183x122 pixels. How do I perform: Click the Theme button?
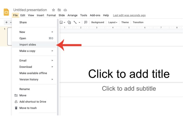(125, 22)
